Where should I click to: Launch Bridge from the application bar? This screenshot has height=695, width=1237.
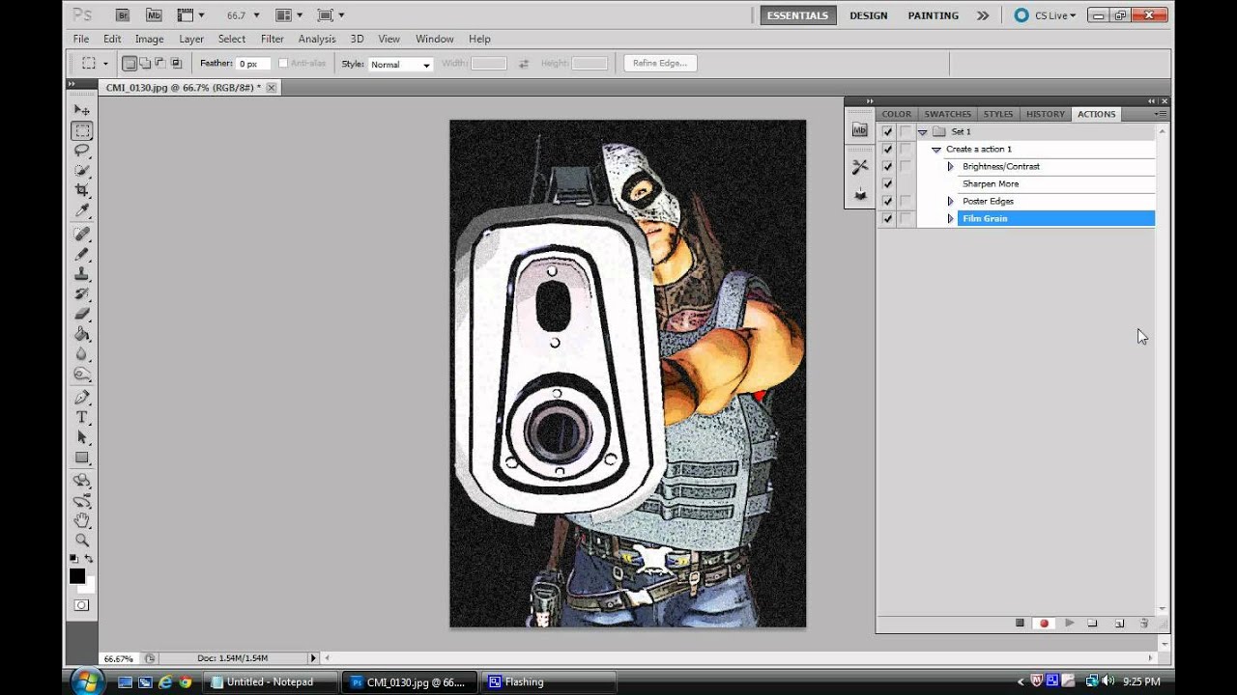click(122, 15)
